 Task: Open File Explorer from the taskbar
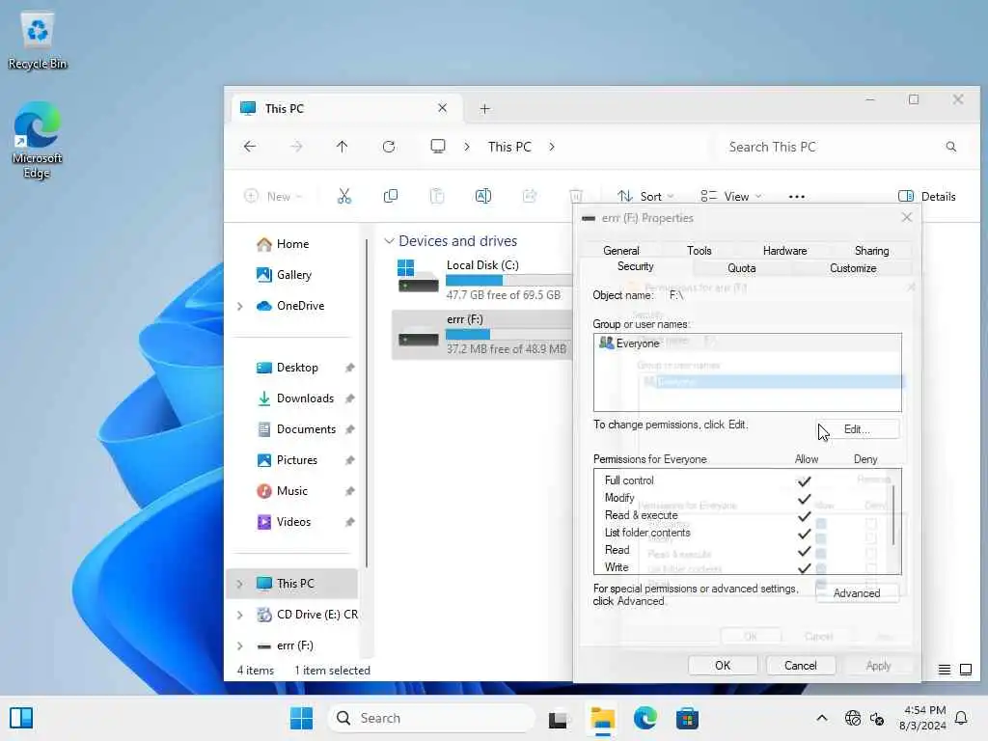pos(602,718)
